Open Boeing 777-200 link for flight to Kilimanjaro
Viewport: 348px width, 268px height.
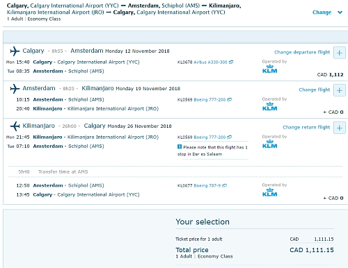click(209, 99)
